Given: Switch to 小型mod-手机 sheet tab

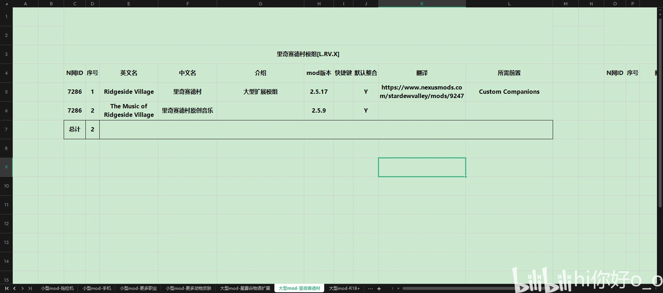Looking at the screenshot, I should point(97,289).
